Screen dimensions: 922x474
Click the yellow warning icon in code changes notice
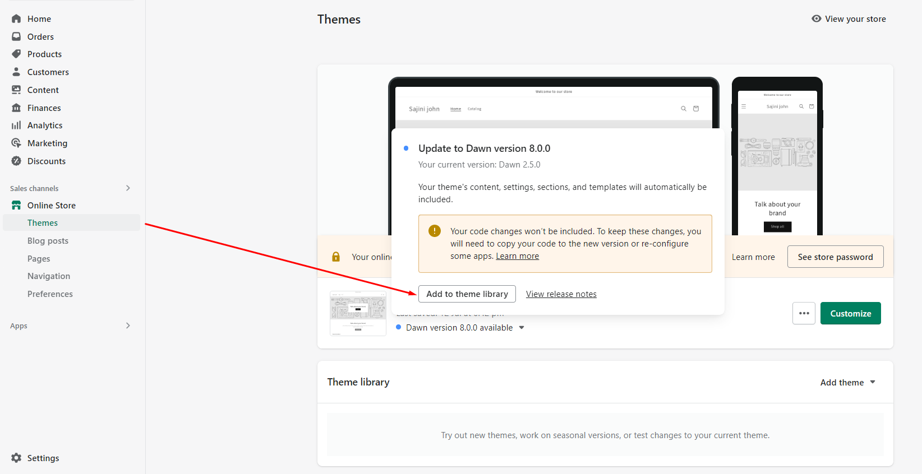(x=435, y=231)
